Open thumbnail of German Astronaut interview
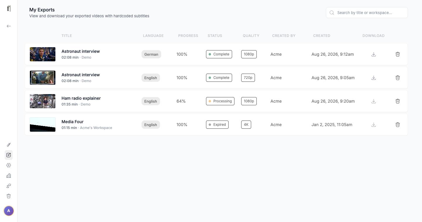 tap(42, 54)
